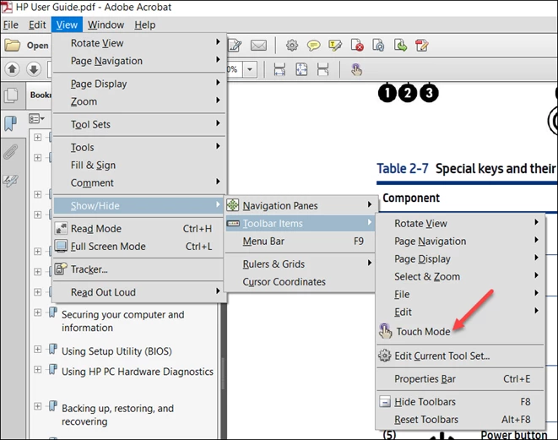Click the yellow sticky note comment icon
558x440 pixels.
coord(313,46)
